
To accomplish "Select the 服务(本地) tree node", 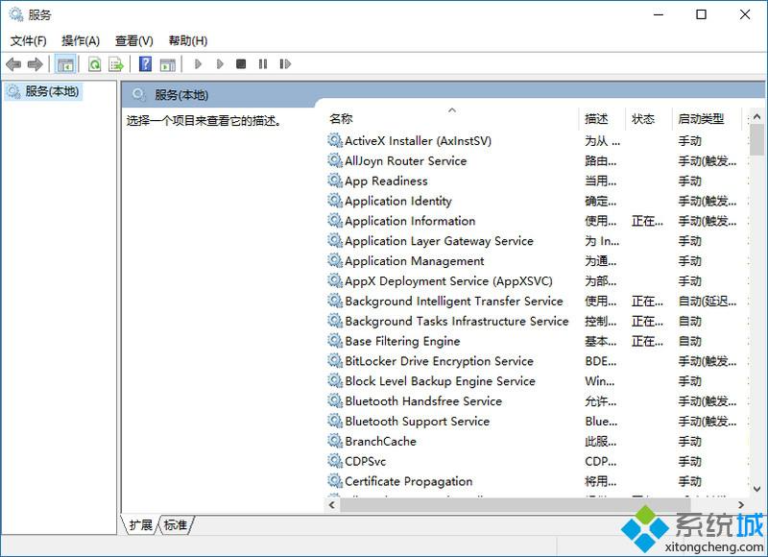I will [44, 91].
